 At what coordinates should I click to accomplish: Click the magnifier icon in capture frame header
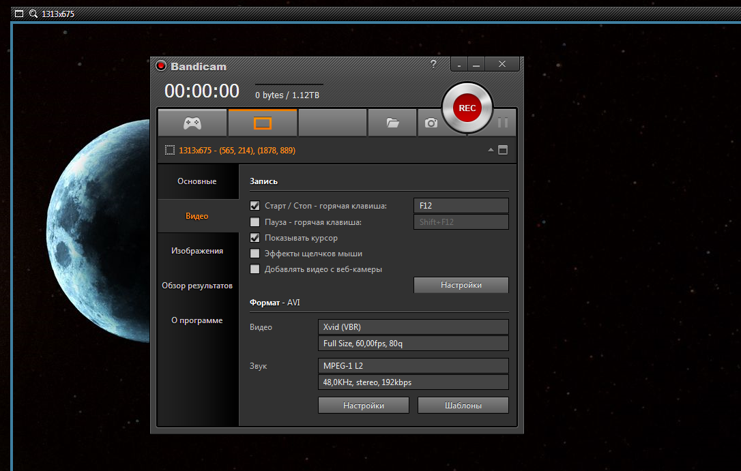click(x=33, y=14)
